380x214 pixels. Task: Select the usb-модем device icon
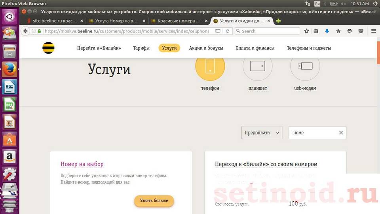coord(305,66)
